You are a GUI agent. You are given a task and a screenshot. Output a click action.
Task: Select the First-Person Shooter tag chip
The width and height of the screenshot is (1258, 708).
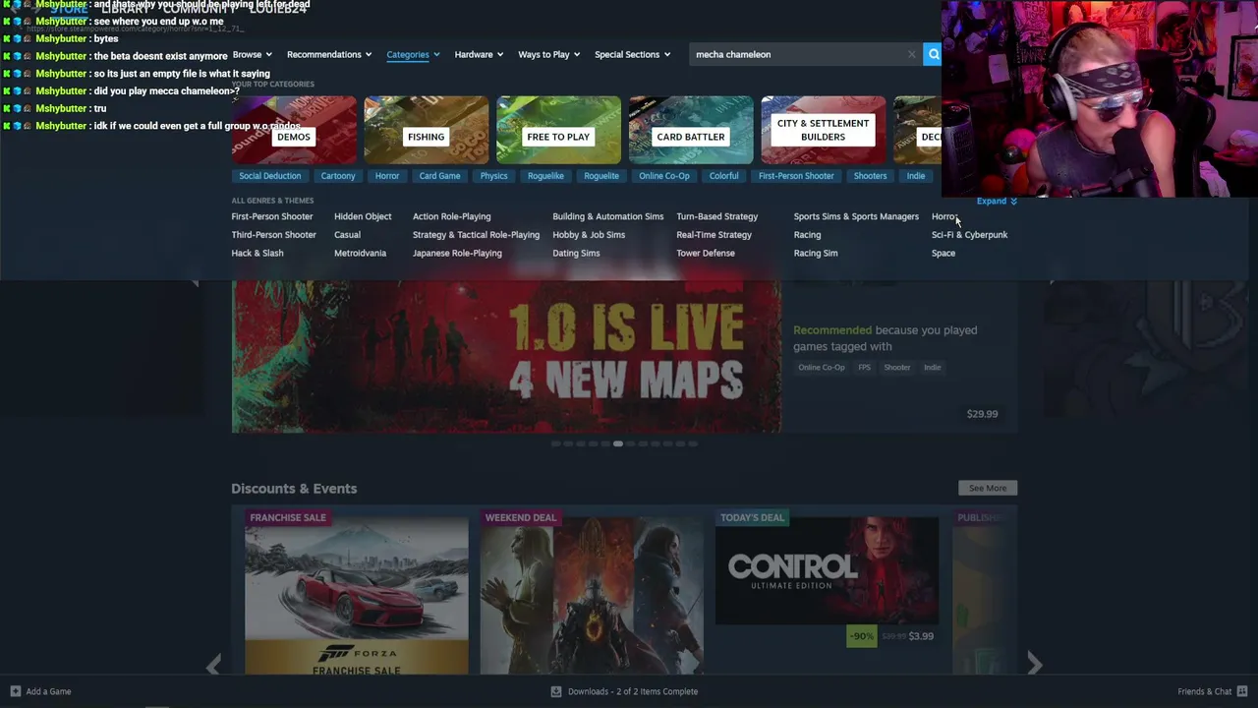[x=796, y=176]
